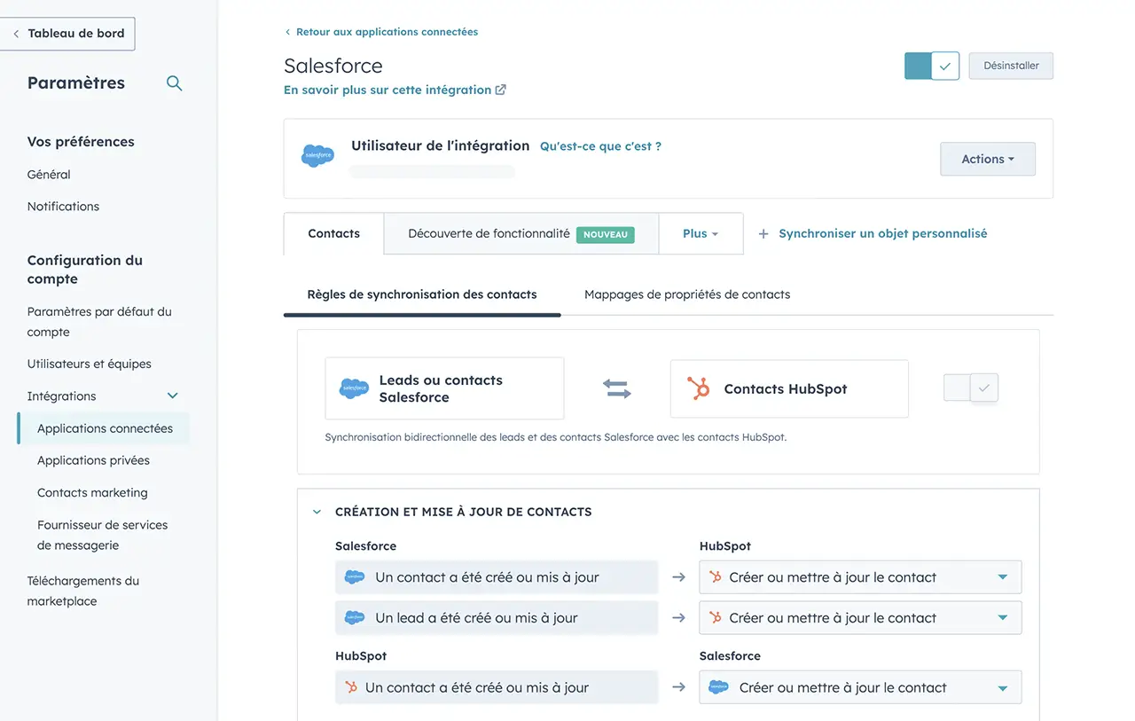The image size is (1135, 721).
Task: Click the plus icon beside Synchroniser un objet personnalisé
Action: coord(763,234)
